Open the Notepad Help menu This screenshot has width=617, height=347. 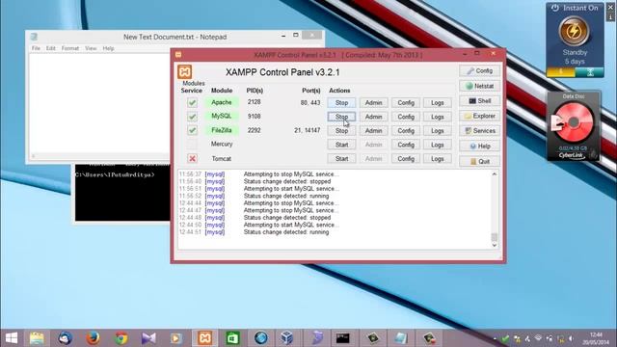pyautogui.click(x=108, y=48)
